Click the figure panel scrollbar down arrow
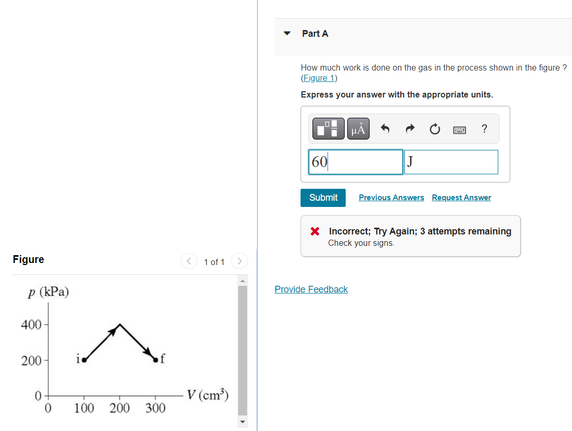The width and height of the screenshot is (572, 431). (242, 422)
